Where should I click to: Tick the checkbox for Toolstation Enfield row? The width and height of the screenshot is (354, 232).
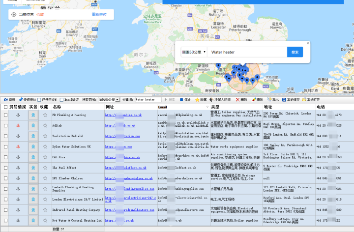5,136
